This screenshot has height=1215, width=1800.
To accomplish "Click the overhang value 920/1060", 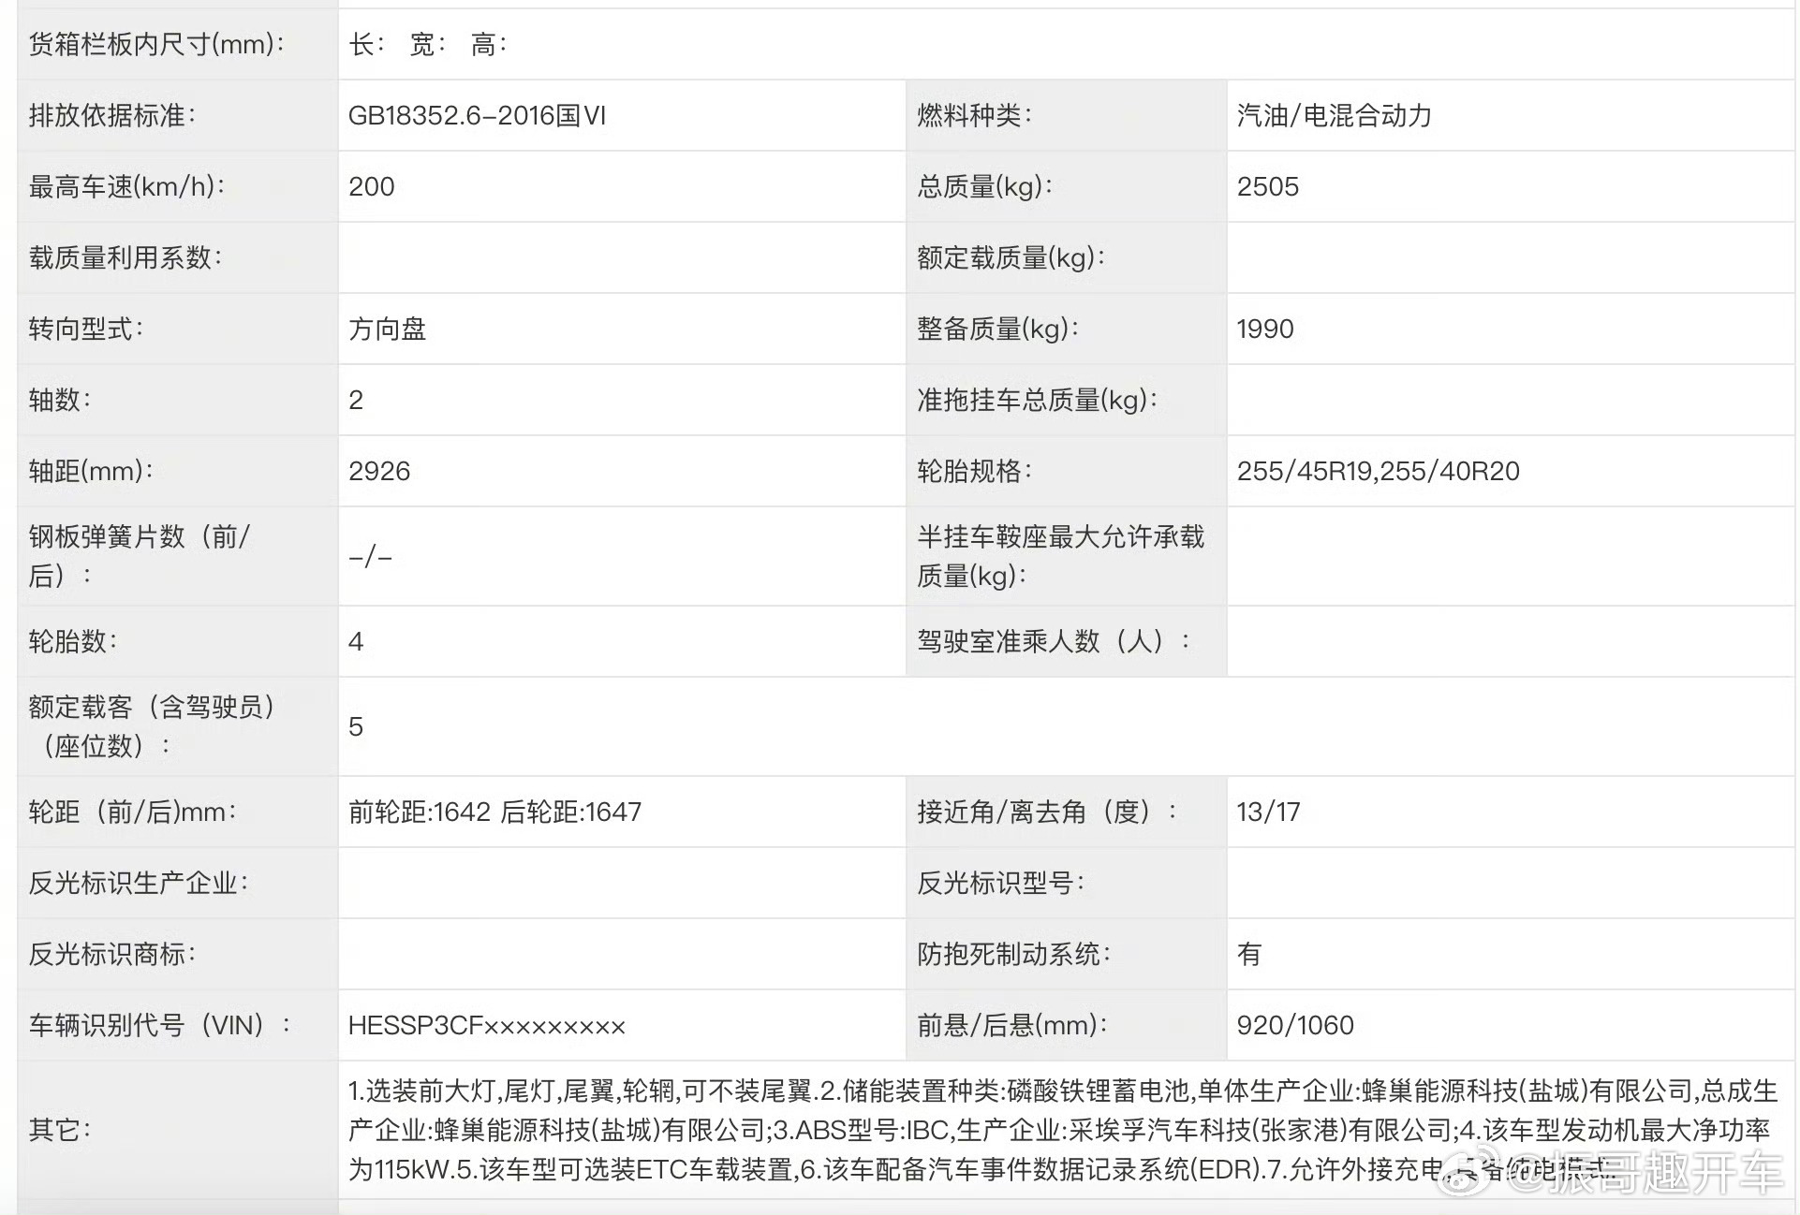I will (x=1294, y=1025).
